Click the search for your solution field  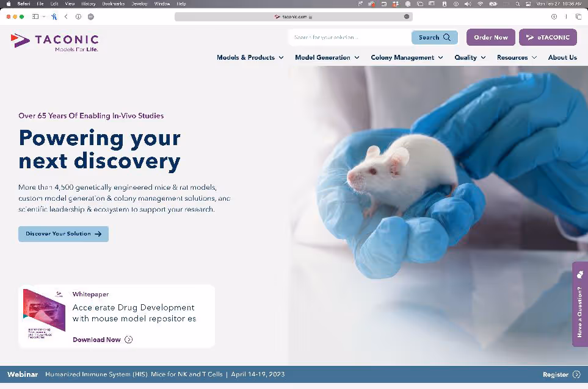(349, 37)
